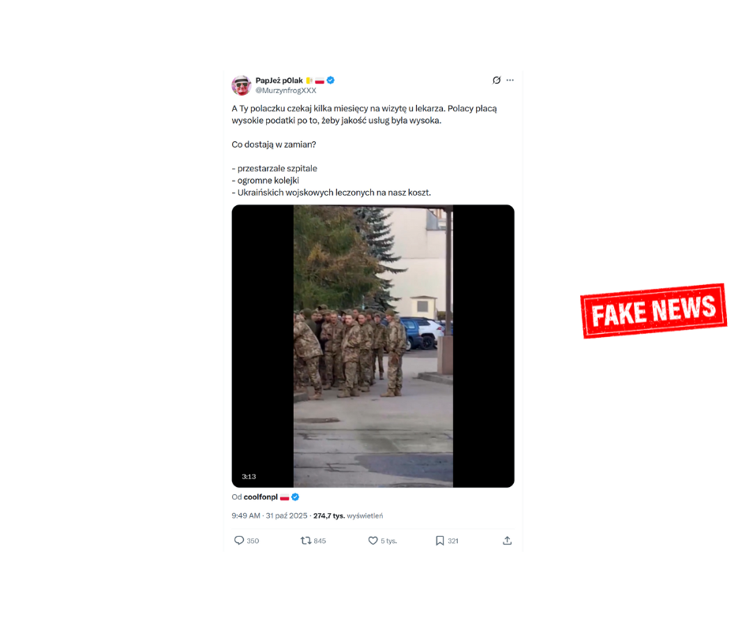742x622 pixels.
Task: Click the verified badge beside PapJeż p0lak
Action: pos(331,80)
